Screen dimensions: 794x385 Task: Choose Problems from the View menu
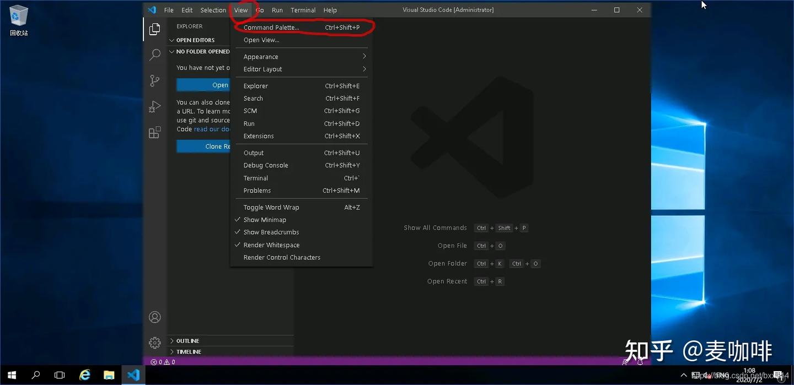[301, 191]
